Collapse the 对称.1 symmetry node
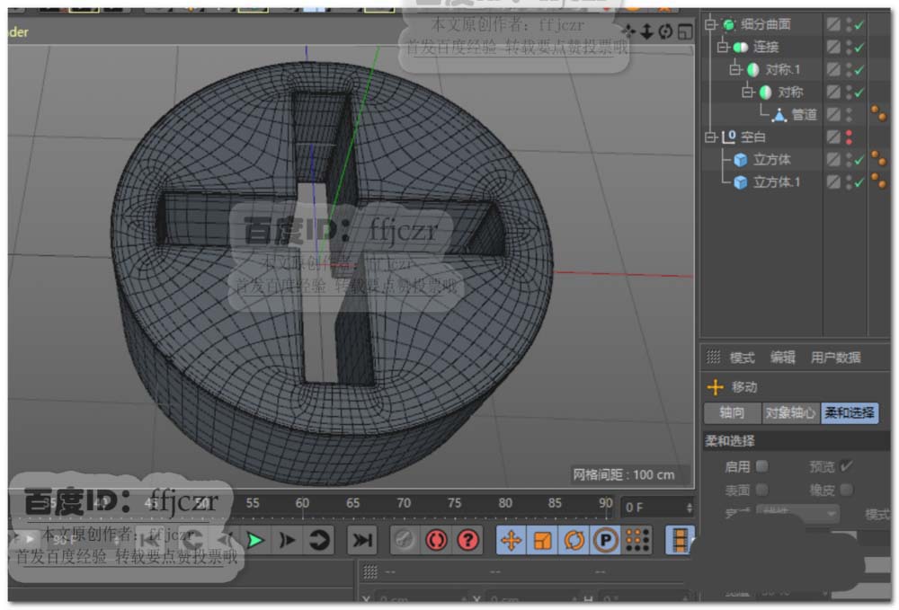The height and width of the screenshot is (610, 899). pos(734,69)
